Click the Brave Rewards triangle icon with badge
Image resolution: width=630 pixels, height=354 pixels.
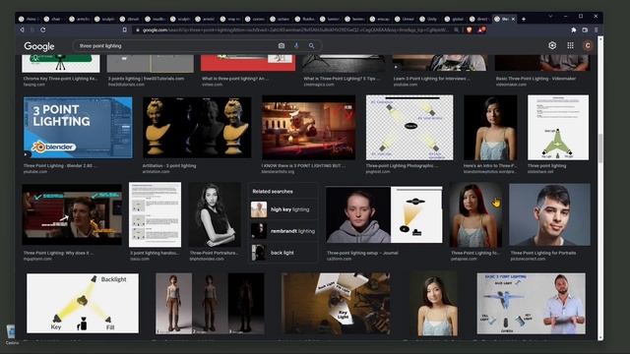coord(481,29)
